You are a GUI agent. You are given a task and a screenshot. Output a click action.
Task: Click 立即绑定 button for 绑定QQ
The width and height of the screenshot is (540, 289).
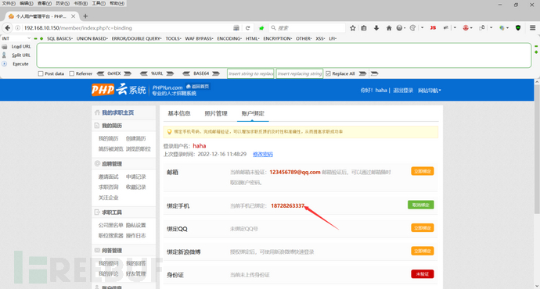pyautogui.click(x=423, y=228)
